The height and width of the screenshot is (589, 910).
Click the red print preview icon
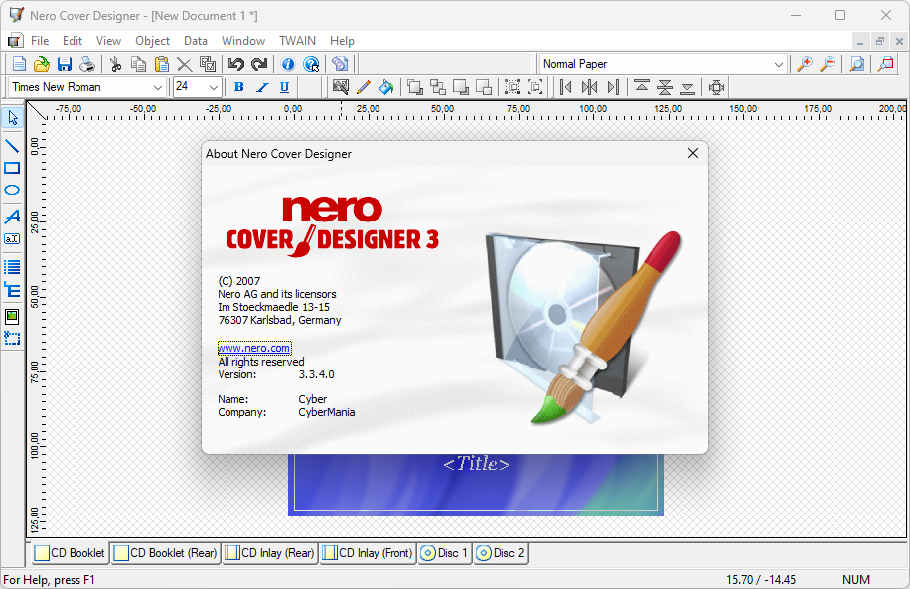click(x=885, y=64)
